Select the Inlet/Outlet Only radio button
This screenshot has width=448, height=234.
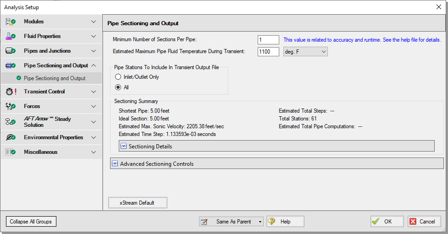coord(118,77)
